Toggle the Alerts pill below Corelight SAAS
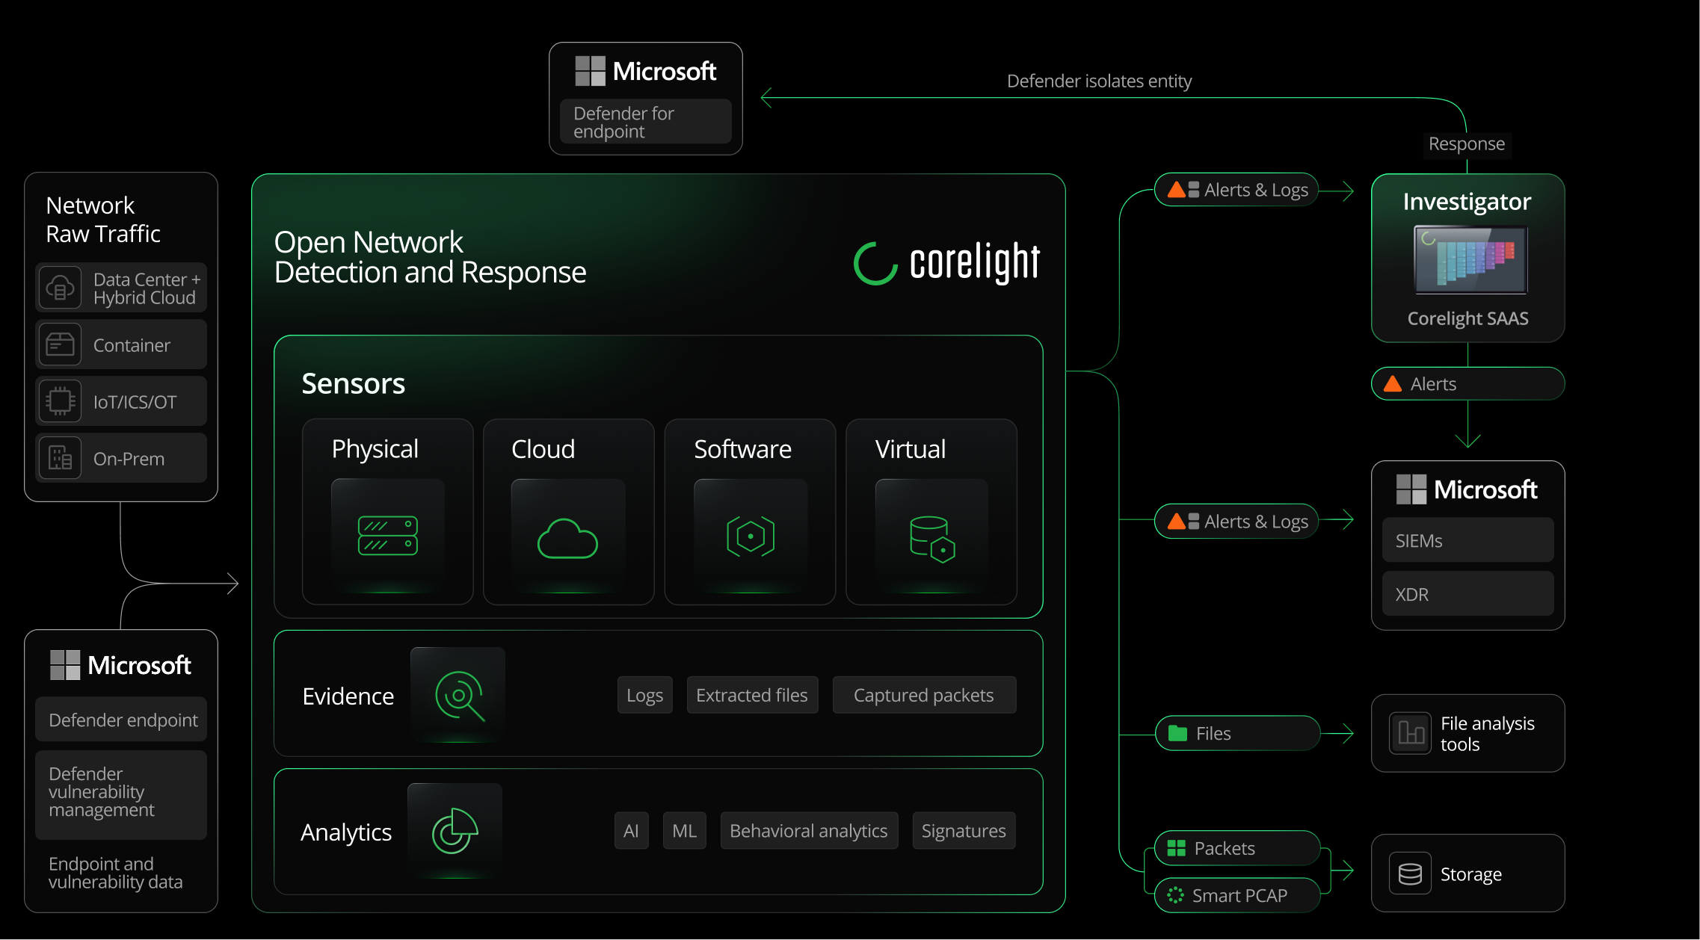This screenshot has height=940, width=1700. coord(1467,383)
